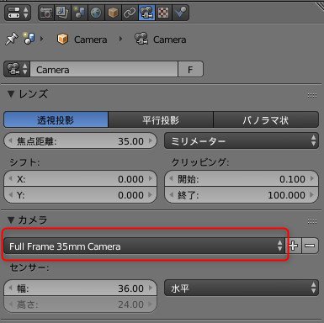Decrease 開始 clipping with left arrow
Image resolution: width=324 pixels, height=323 pixels.
click(x=171, y=178)
